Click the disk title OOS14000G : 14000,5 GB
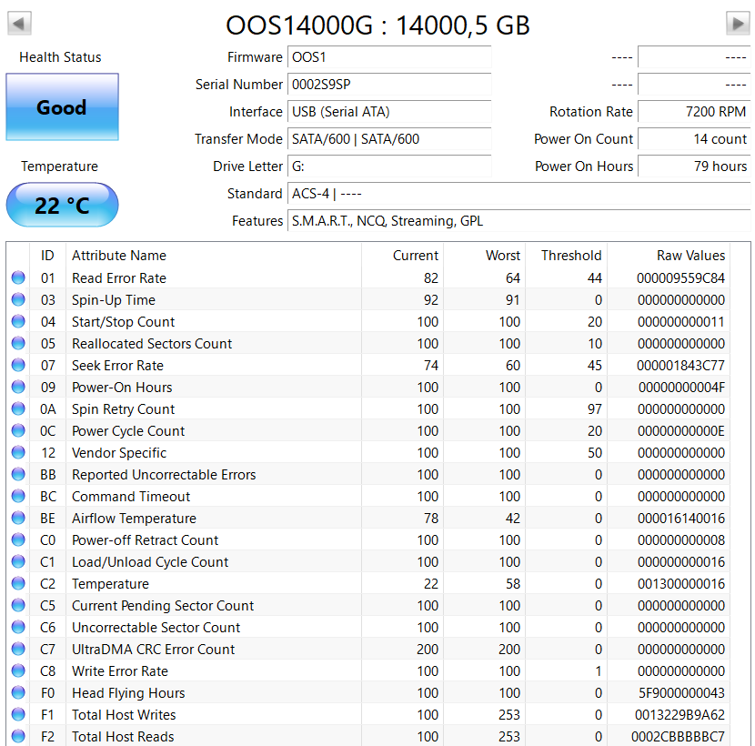755x746 pixels. click(x=378, y=25)
